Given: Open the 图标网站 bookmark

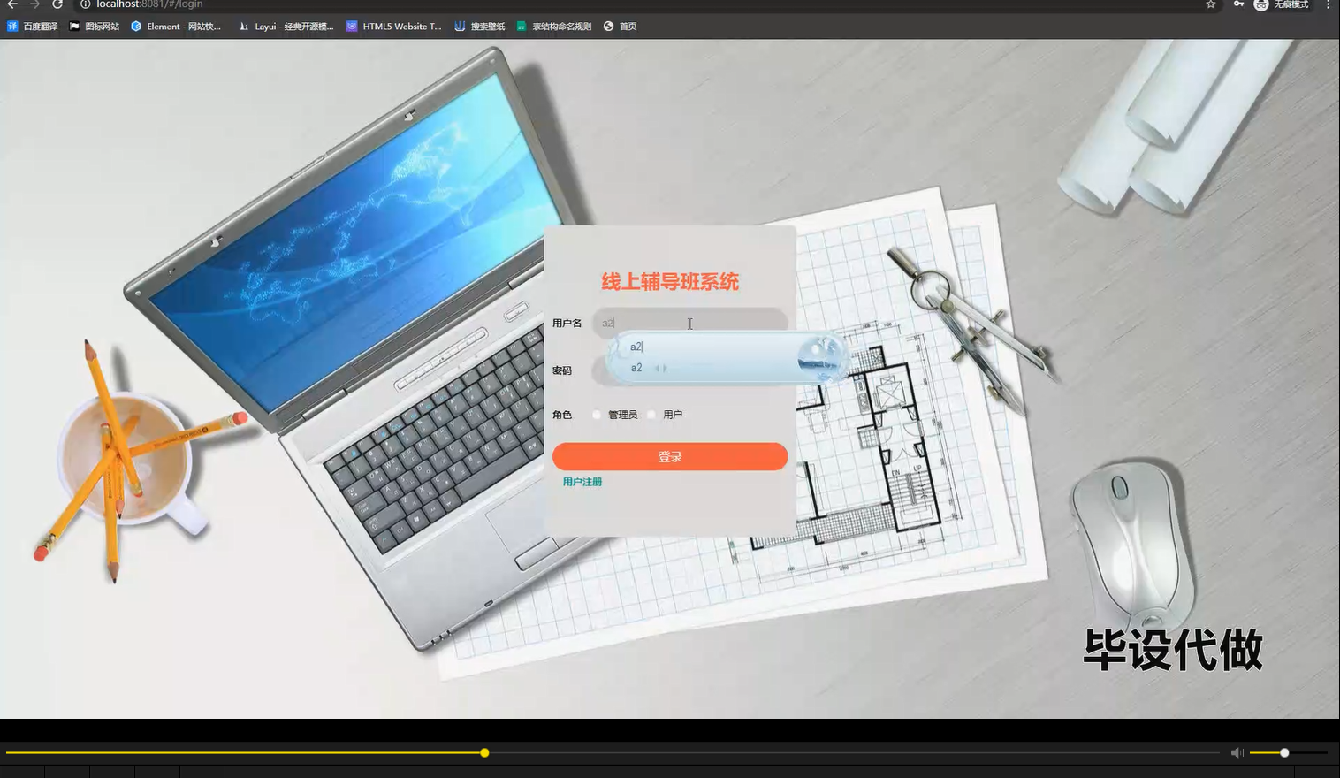Looking at the screenshot, I should coord(94,26).
